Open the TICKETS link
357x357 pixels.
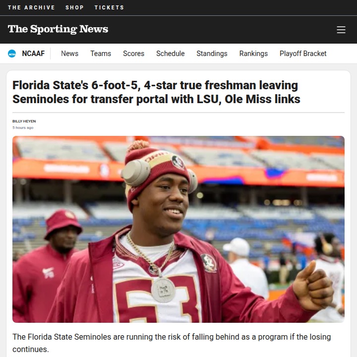pyautogui.click(x=109, y=7)
